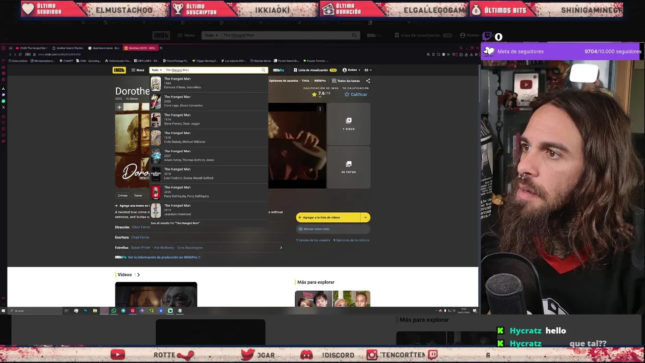
Task: Click the share icon on title page
Action: [368, 81]
